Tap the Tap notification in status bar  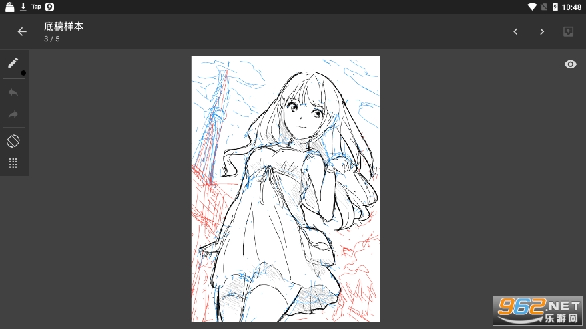pyautogui.click(x=36, y=7)
